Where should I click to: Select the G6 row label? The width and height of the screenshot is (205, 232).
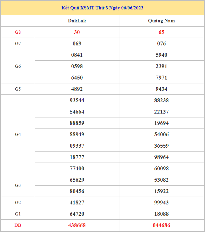[18, 66]
